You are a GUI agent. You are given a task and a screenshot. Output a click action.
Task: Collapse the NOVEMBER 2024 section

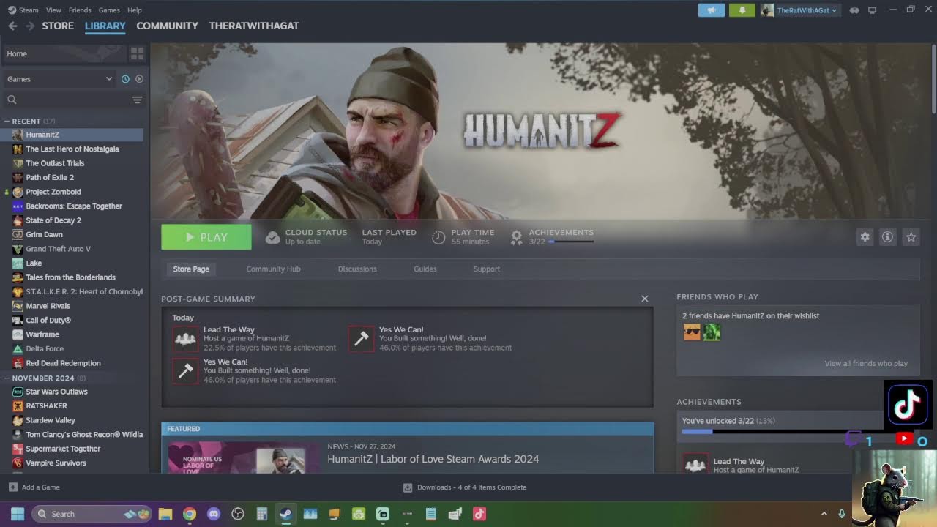pyautogui.click(x=7, y=378)
